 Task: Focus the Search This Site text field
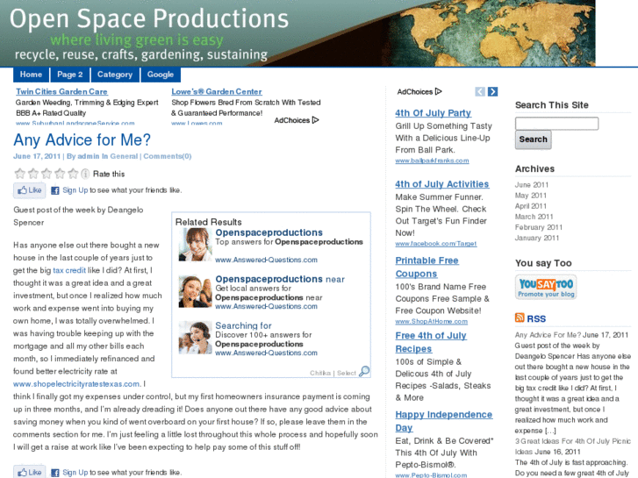[x=556, y=124]
